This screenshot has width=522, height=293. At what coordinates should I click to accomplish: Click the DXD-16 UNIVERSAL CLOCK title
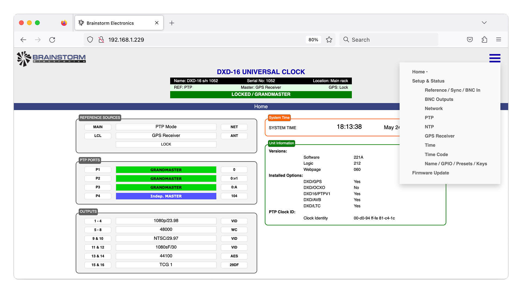pos(261,72)
